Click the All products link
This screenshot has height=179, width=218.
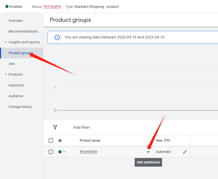pos(88,152)
